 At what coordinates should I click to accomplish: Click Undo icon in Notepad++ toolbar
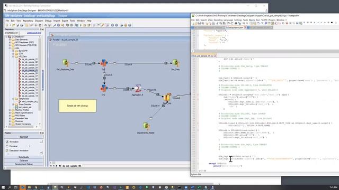click(x=228, y=23)
